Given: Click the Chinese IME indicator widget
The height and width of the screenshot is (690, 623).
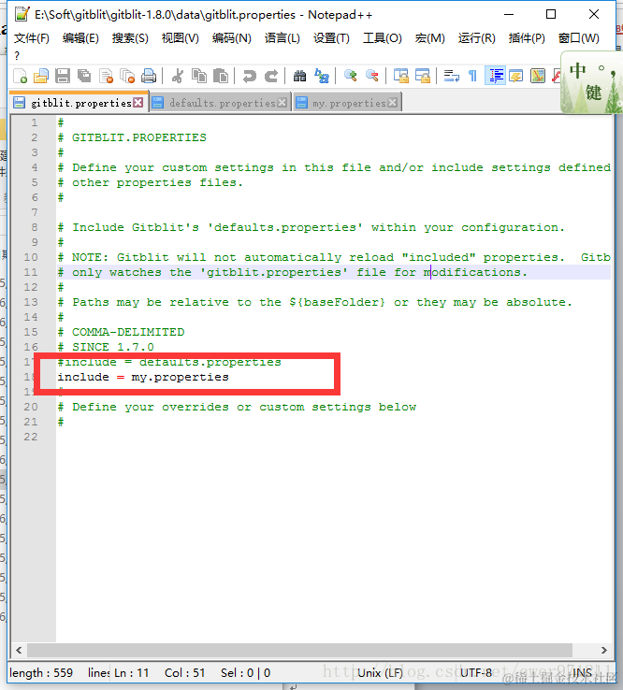Looking at the screenshot, I should tap(592, 82).
